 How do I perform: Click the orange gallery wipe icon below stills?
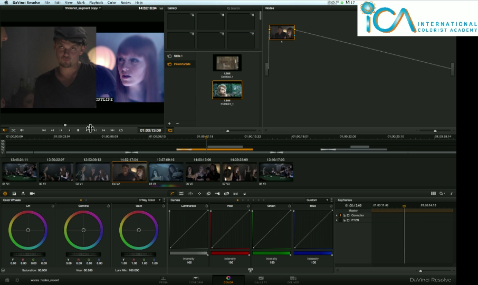coord(170,130)
